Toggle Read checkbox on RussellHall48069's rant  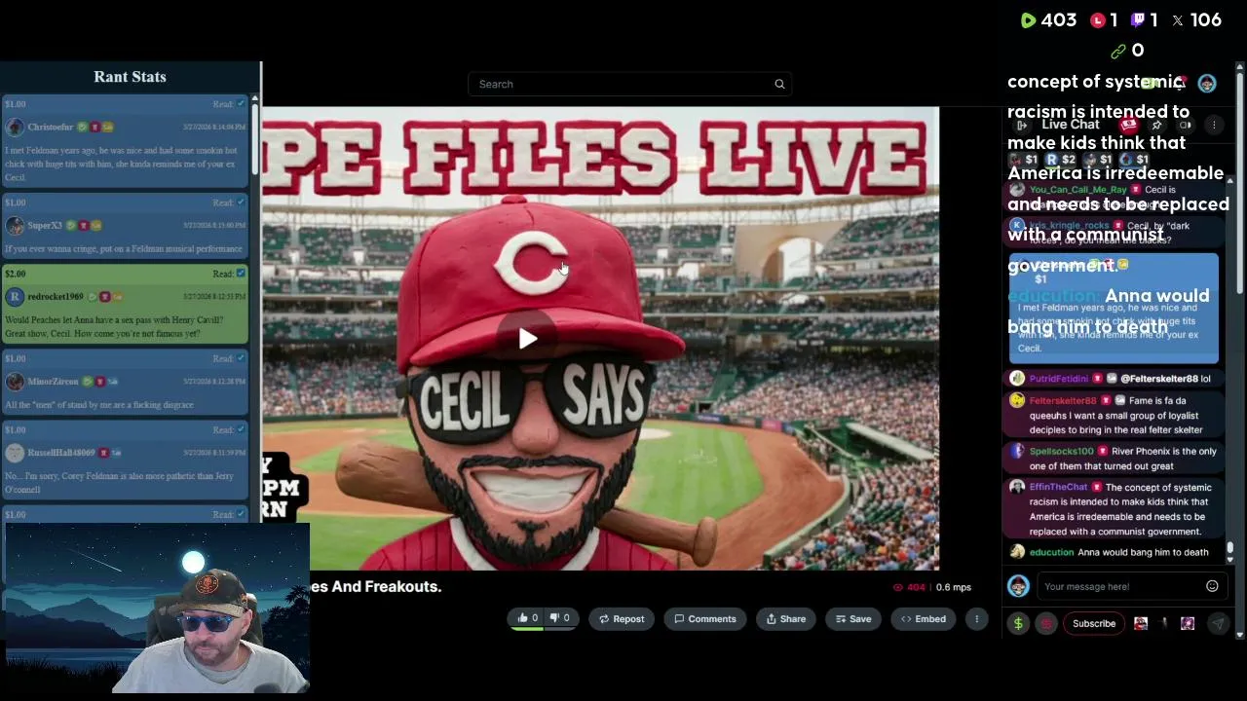pos(241,428)
